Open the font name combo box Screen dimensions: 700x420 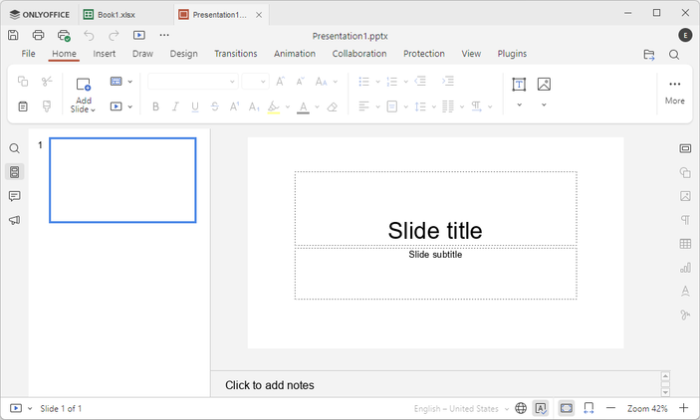pos(193,82)
